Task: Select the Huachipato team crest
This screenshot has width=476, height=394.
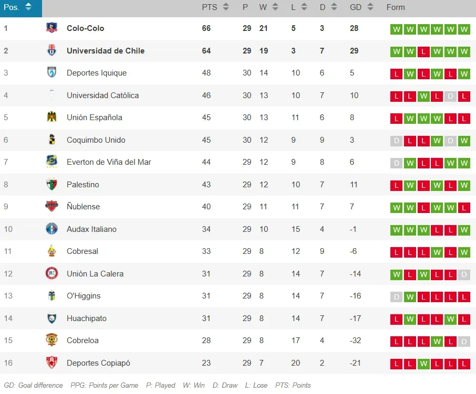Action: 51,318
